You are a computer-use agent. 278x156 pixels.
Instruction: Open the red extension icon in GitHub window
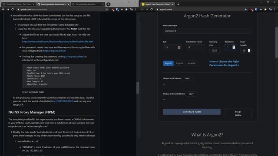(x=113, y=10)
